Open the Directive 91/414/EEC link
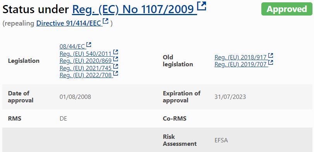The height and width of the screenshot is (152, 314). click(69, 24)
